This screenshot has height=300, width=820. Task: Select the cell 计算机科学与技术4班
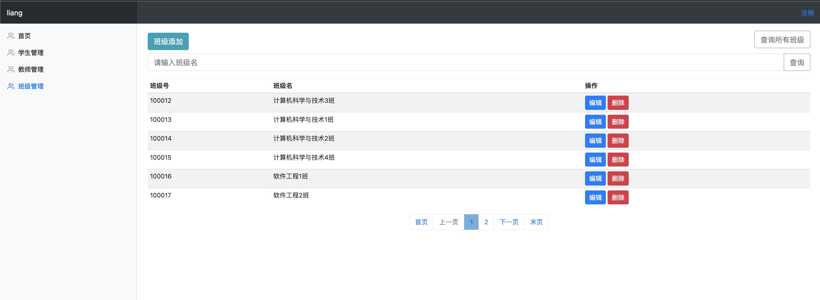coord(304,158)
